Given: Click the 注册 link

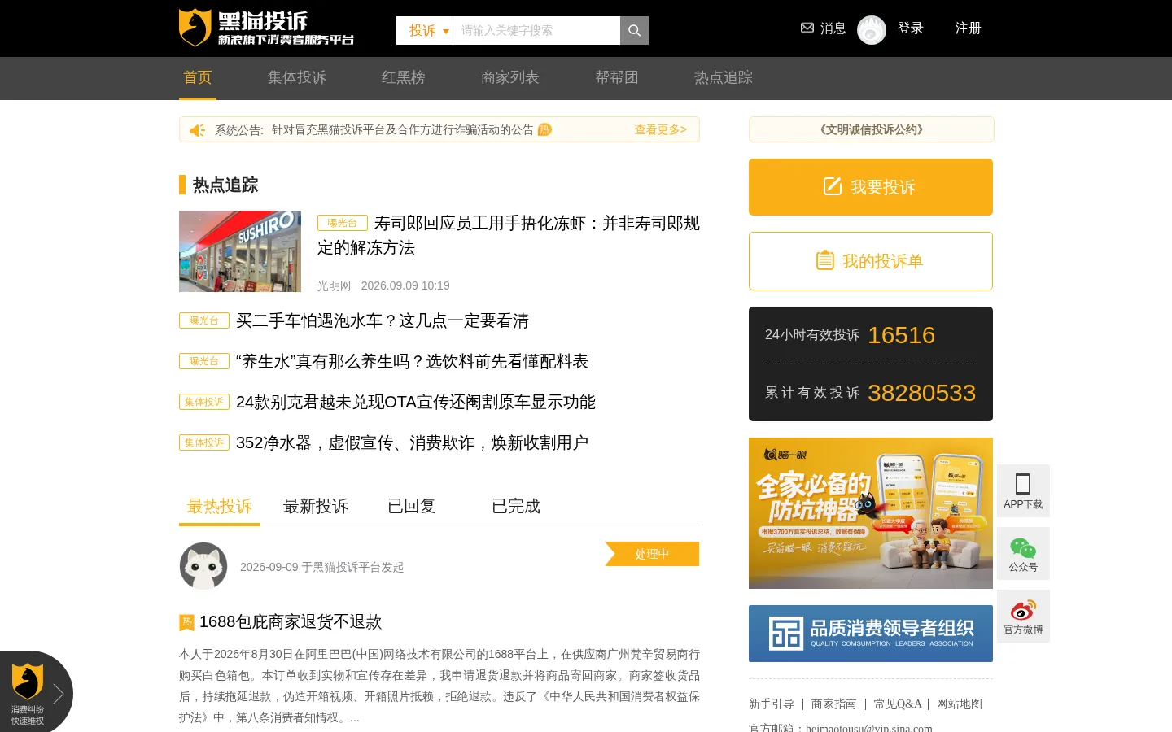Looking at the screenshot, I should [x=969, y=28].
